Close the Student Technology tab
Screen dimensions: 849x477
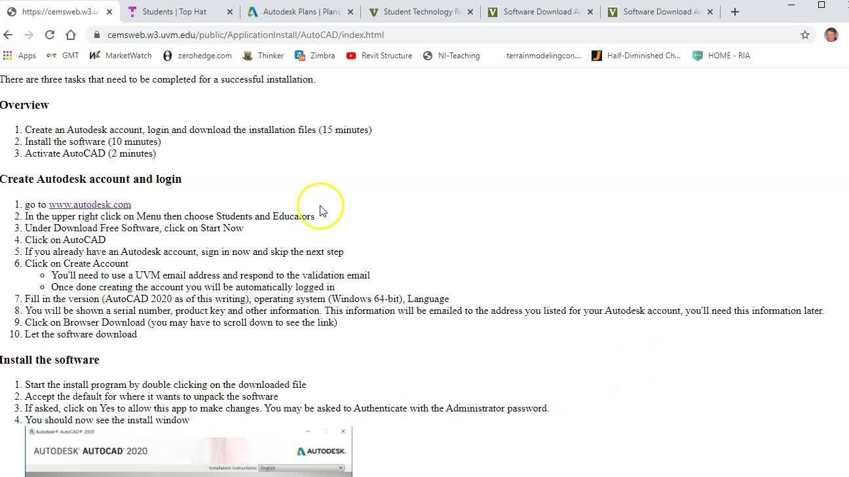[x=470, y=12]
